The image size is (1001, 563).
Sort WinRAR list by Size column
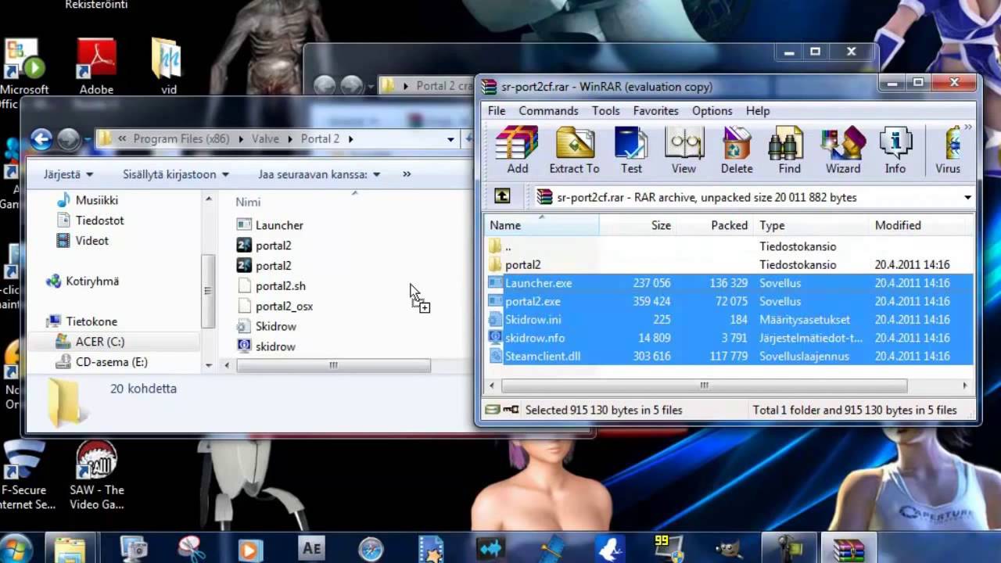pos(638,225)
